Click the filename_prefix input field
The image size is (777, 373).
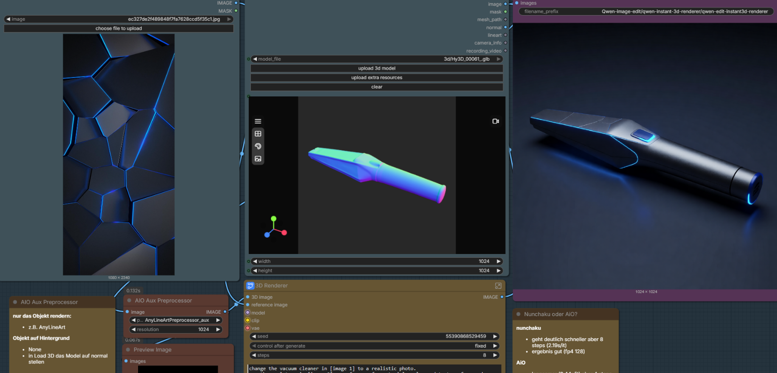pos(645,12)
